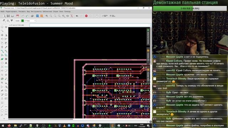Open the Вид menu
Viewport: 228px width, 128px height.
(28, 11)
